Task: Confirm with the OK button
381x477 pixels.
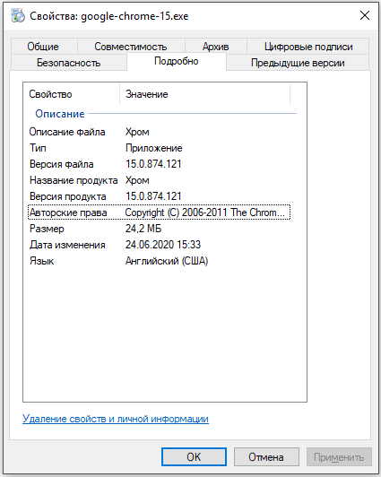Action: [x=194, y=456]
